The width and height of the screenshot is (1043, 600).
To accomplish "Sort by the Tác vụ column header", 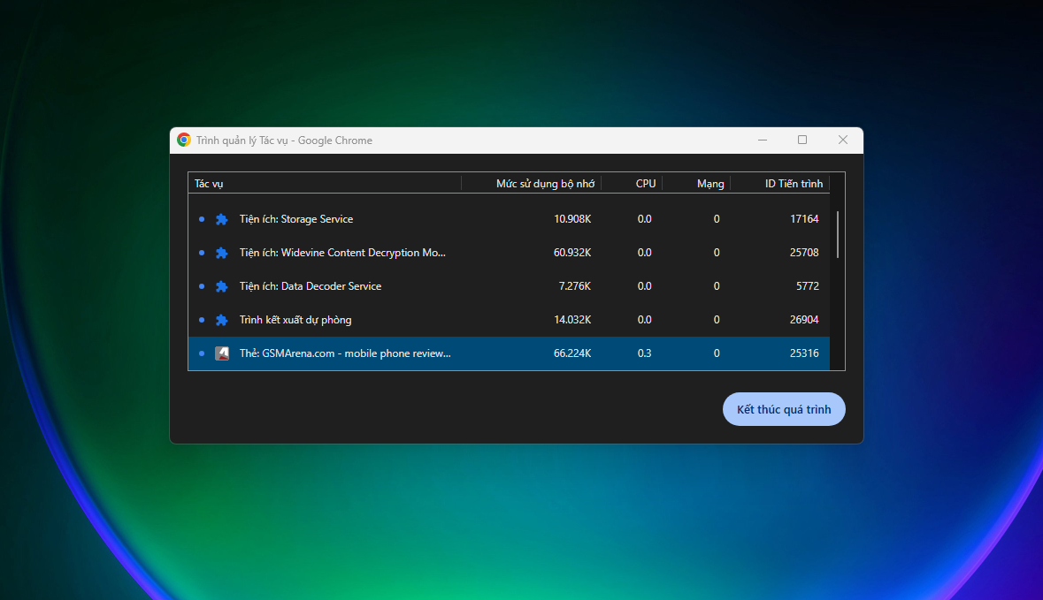I will tap(325, 184).
